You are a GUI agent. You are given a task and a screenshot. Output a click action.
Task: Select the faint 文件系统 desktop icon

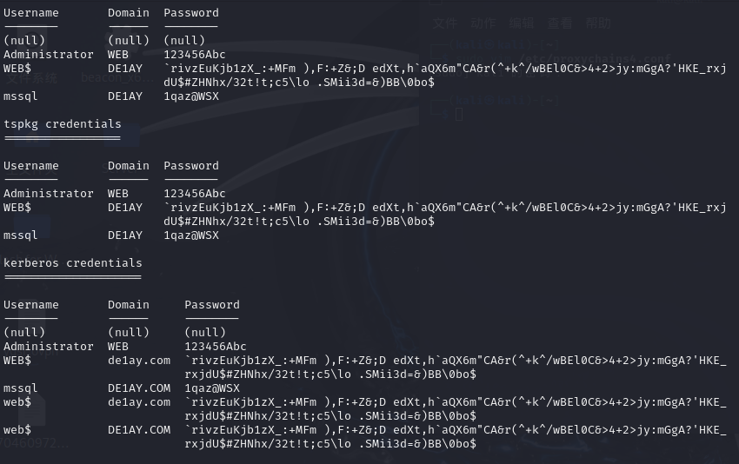pos(31,78)
